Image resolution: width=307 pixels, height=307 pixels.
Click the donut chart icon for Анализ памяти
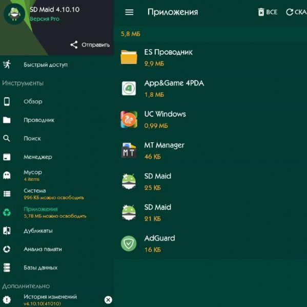coord(7,249)
